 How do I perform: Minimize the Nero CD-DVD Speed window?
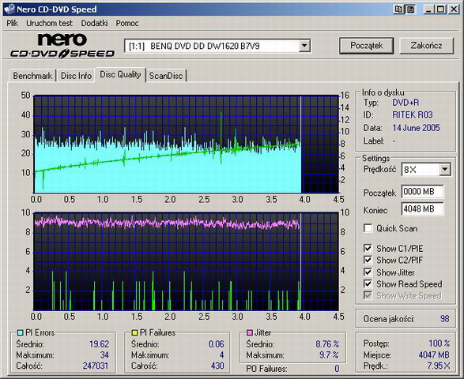428,9
